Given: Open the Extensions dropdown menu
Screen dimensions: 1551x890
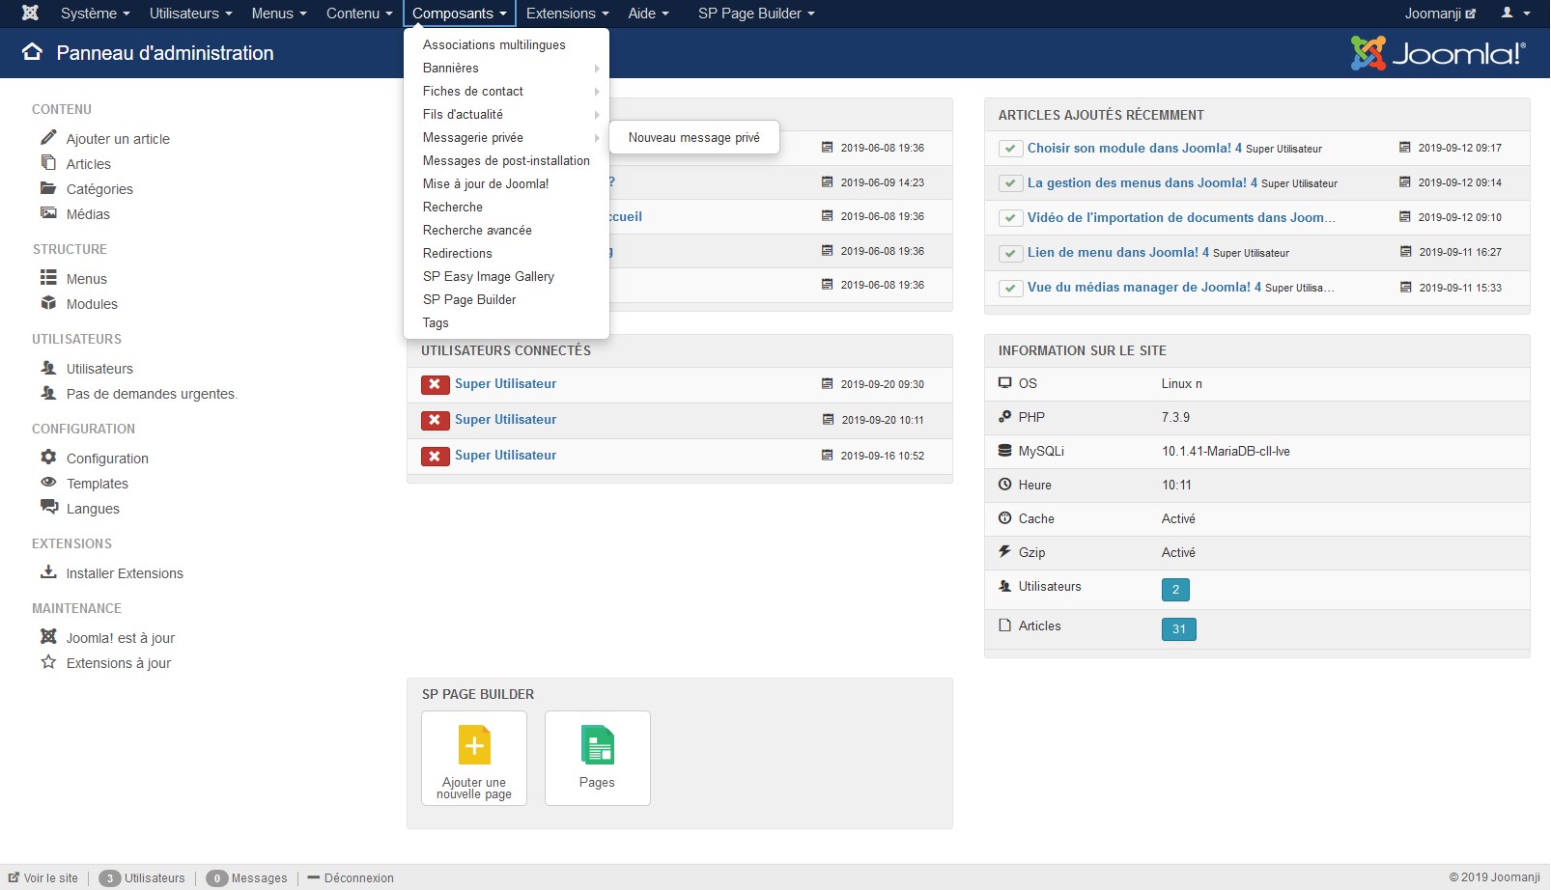Looking at the screenshot, I should [x=567, y=14].
